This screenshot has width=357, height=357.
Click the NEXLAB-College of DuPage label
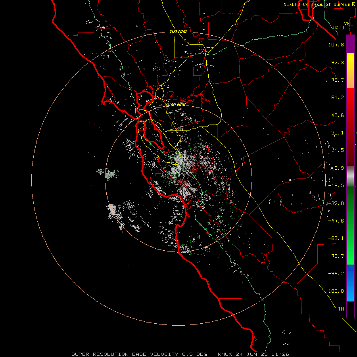pos(317,4)
